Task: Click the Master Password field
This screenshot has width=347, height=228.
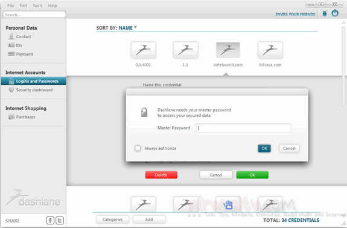Action: click(x=243, y=128)
